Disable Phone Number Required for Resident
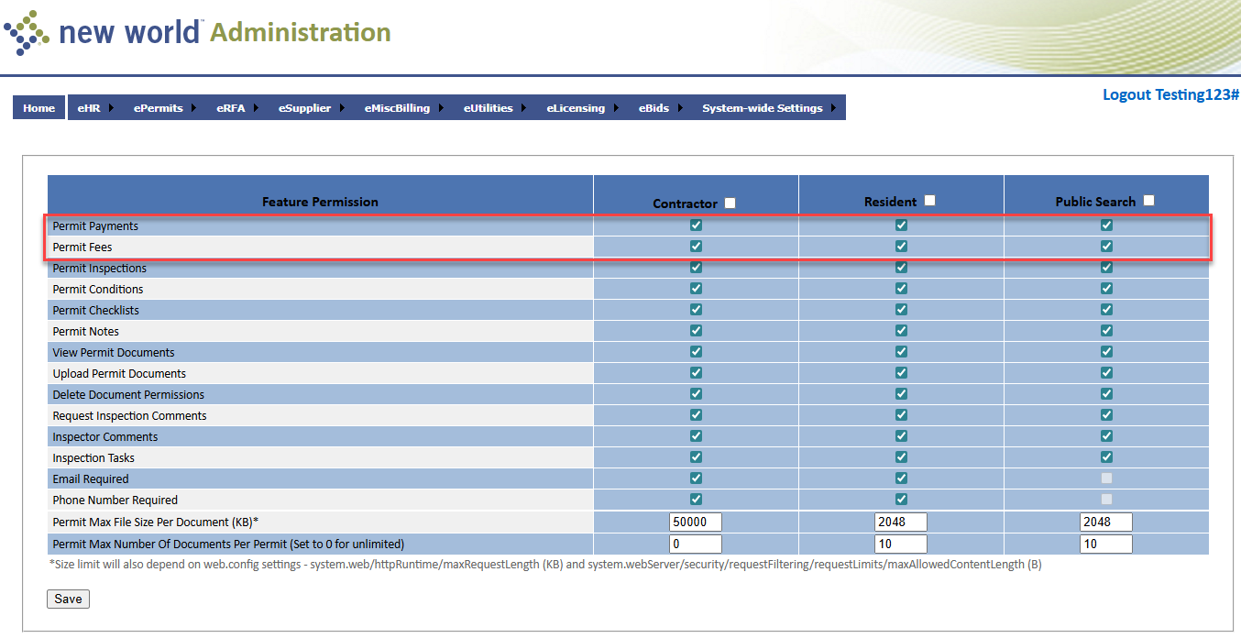Screen dimensions: 1241x638 pyautogui.click(x=901, y=500)
